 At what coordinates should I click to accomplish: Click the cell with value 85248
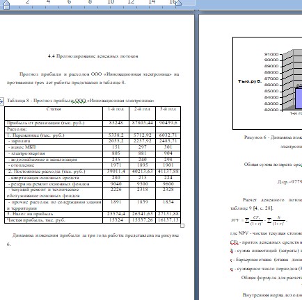point(116,123)
